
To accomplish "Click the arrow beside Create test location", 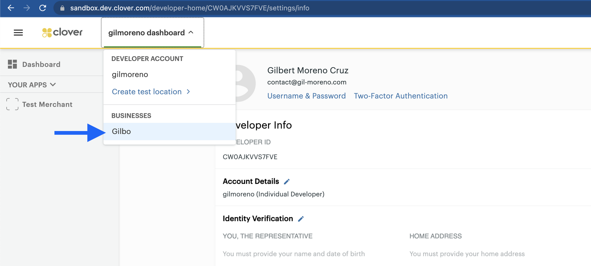I will pyautogui.click(x=189, y=92).
